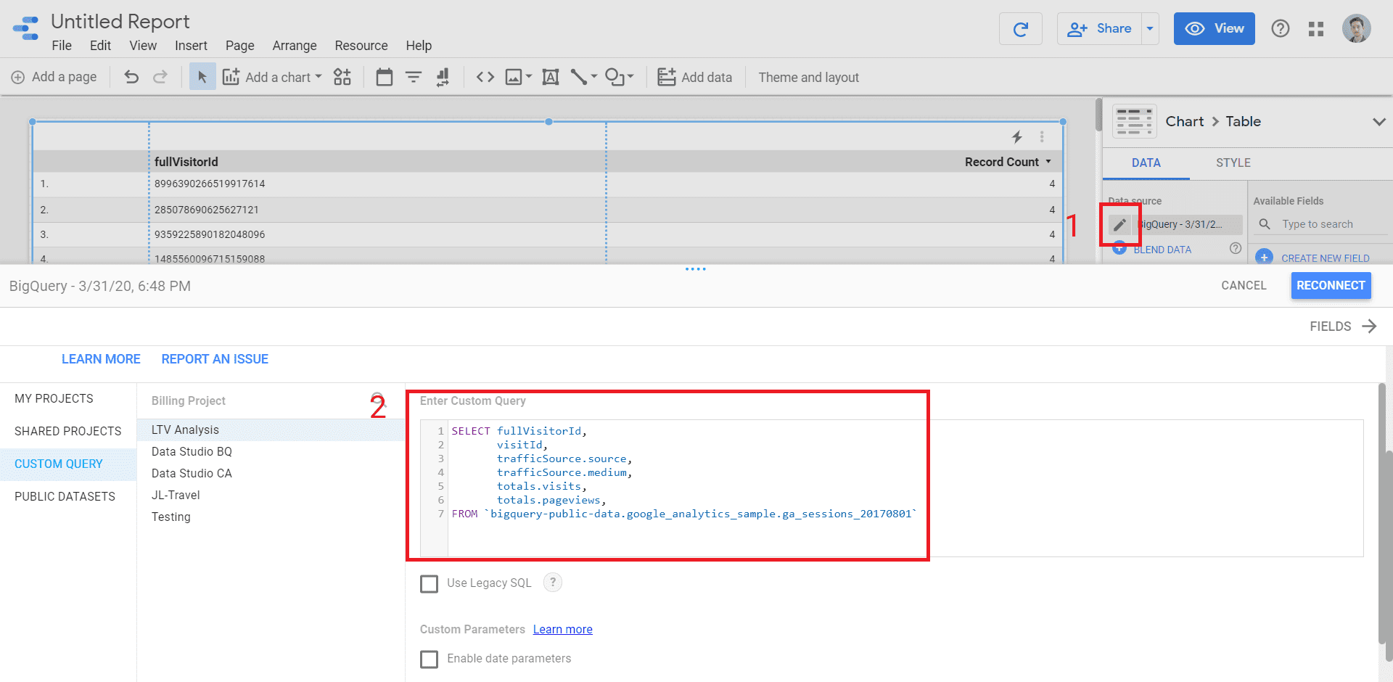The width and height of the screenshot is (1393, 682).
Task: Click the refresh data icon
Action: pyautogui.click(x=1020, y=29)
